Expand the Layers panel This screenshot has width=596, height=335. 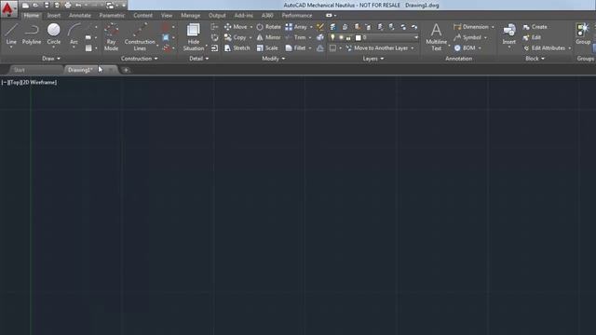click(x=372, y=59)
